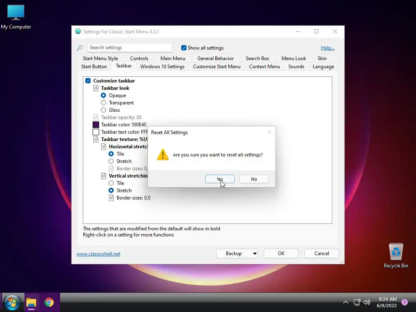Viewport: 416px width, 312px height.
Task: Select the Taskbar tab
Action: coord(123,66)
